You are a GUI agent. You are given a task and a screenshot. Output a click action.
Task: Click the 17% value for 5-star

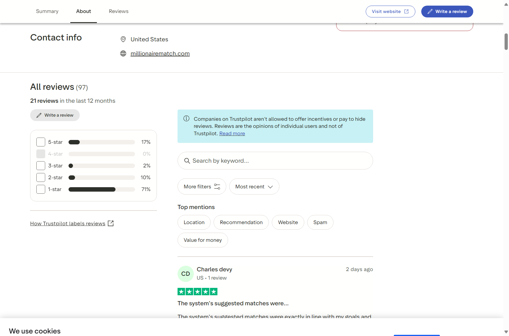146,142
